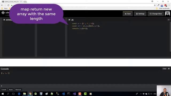Click the color picker eyedropper extension
This screenshot has height=96, width=171.
158,5
